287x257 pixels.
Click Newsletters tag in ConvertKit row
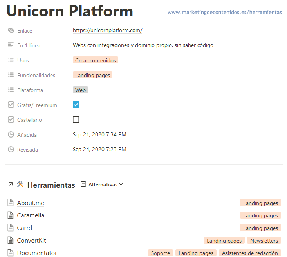264,240
